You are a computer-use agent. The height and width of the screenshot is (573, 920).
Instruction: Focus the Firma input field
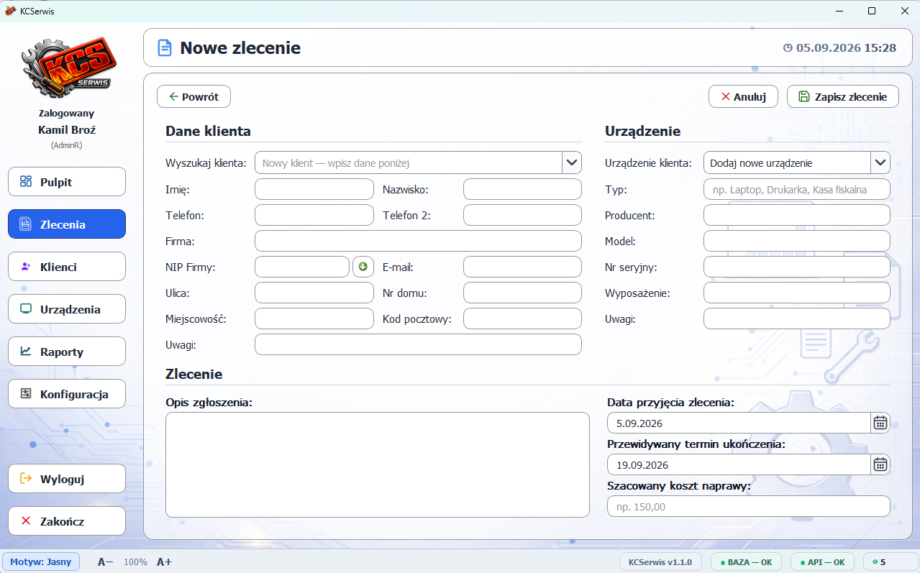point(418,241)
